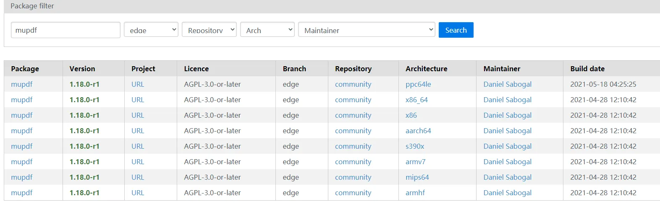This screenshot has width=660, height=204.
Task: Filter by ppc64le architecture link
Action: click(418, 84)
